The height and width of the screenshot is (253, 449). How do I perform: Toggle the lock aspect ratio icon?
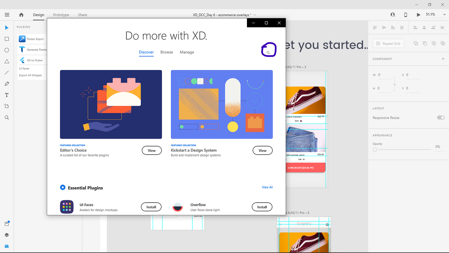394,84
